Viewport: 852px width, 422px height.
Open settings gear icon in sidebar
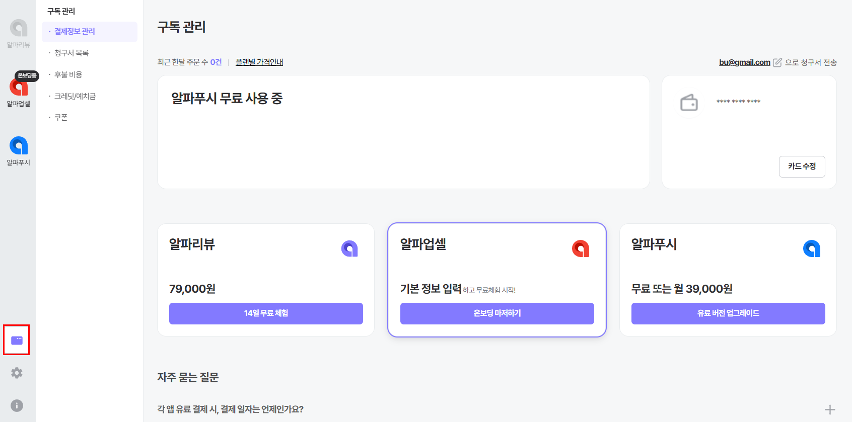point(17,373)
